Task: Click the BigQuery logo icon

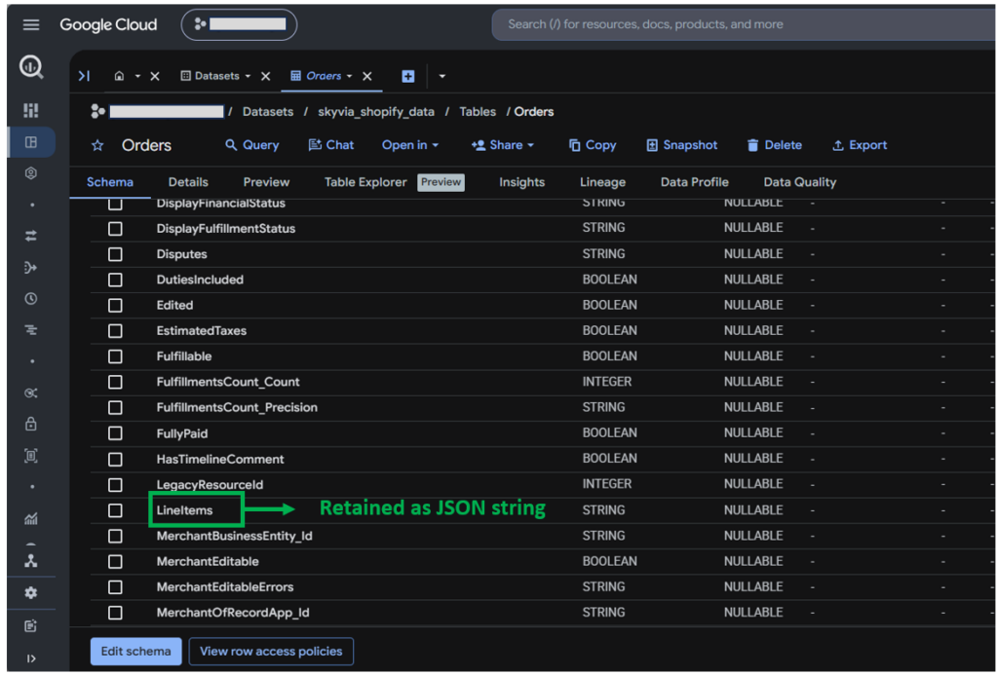Action: (x=30, y=67)
